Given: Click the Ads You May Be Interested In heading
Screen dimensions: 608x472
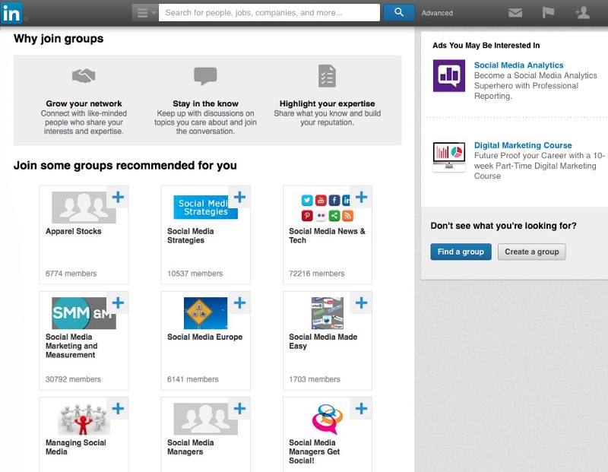Looking at the screenshot, I should 486,46.
